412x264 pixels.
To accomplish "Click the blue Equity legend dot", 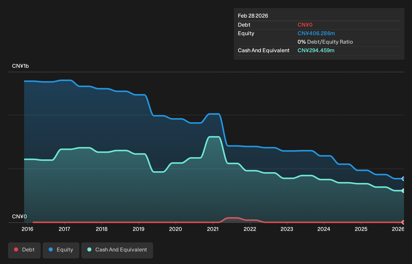I will [x=51, y=249].
